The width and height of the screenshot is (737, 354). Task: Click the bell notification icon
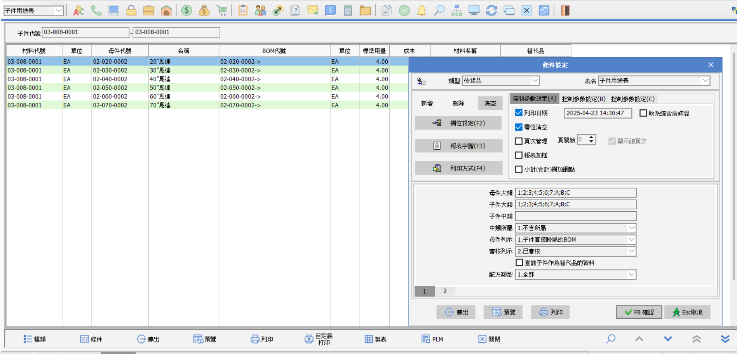tap(422, 10)
